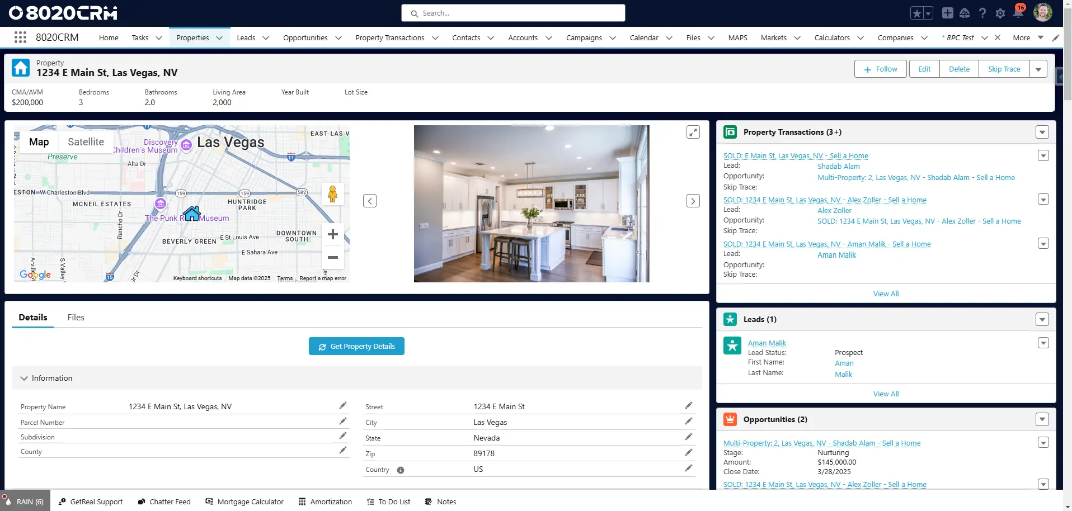Screen dimensions: 1072x511
Task: Open the Notes utility
Action: point(440,502)
